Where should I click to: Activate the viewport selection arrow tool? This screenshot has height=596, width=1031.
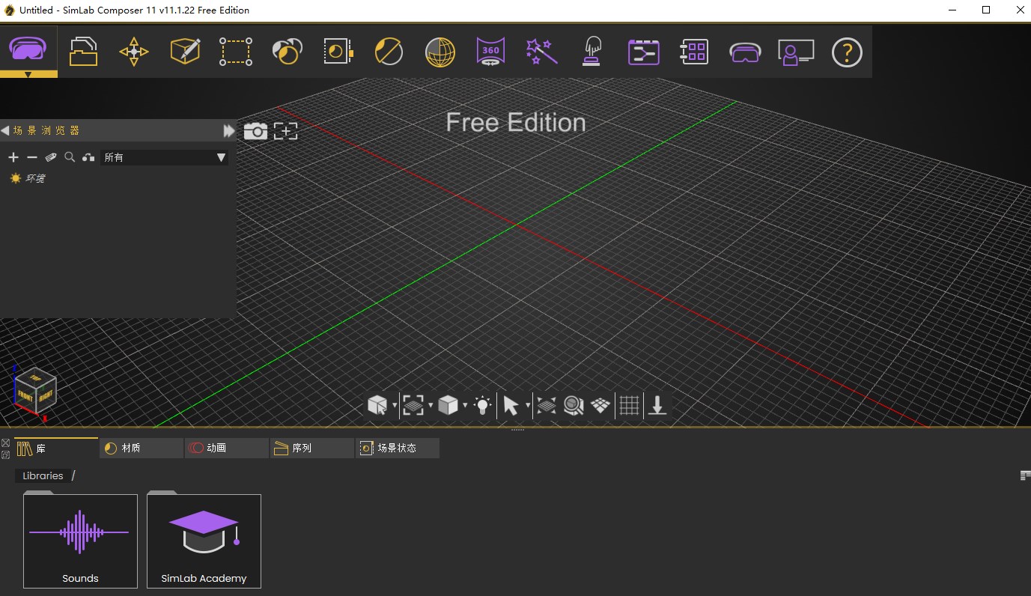511,405
